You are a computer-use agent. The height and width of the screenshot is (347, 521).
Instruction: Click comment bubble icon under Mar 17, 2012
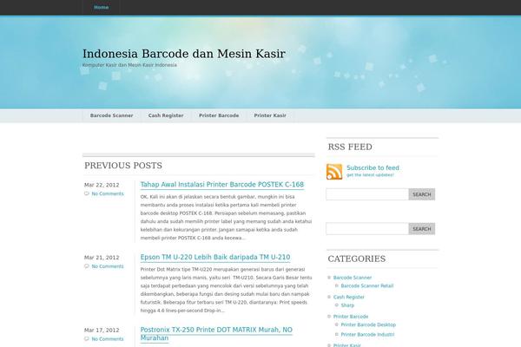[87, 339]
